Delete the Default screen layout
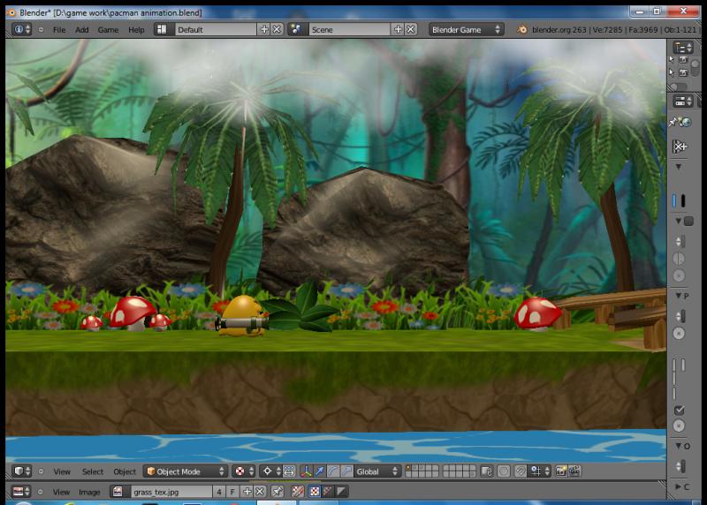This screenshot has width=707, height=505. point(277,29)
